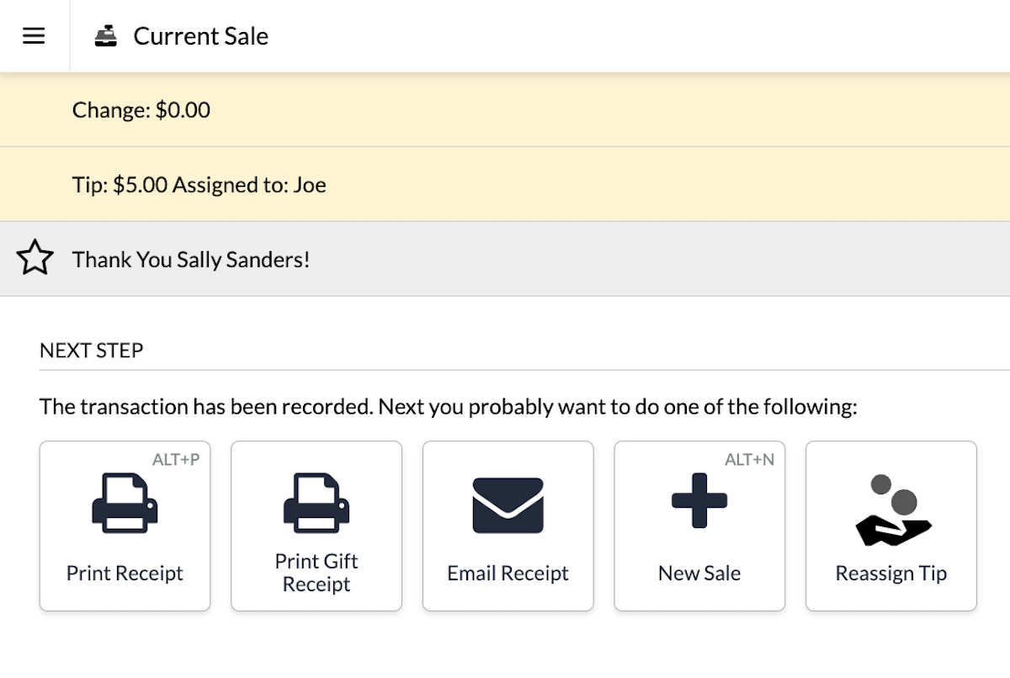
Task: Click the plus icon to start New Sale
Action: tap(699, 500)
